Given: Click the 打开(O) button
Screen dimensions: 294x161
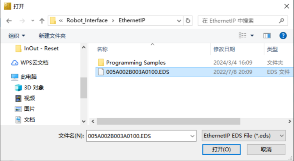Looking at the screenshot, I should pyautogui.click(x=221, y=149).
